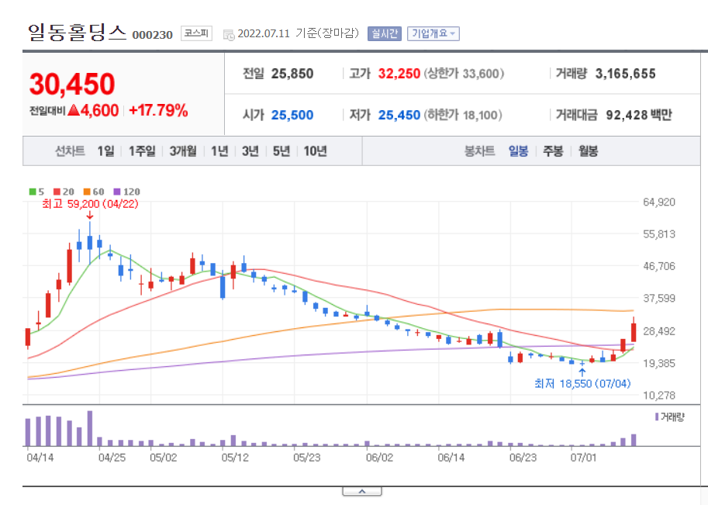
Task: Click the red 20-day moving average swatch
Action: click(x=57, y=192)
